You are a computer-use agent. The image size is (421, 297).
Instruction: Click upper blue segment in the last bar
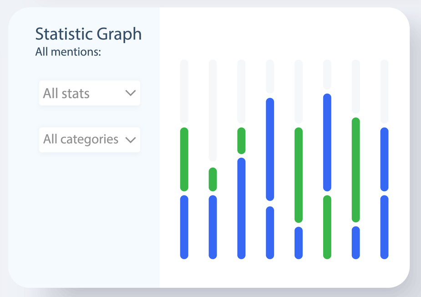[385, 159]
